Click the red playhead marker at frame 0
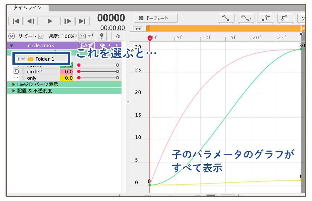 point(150,38)
